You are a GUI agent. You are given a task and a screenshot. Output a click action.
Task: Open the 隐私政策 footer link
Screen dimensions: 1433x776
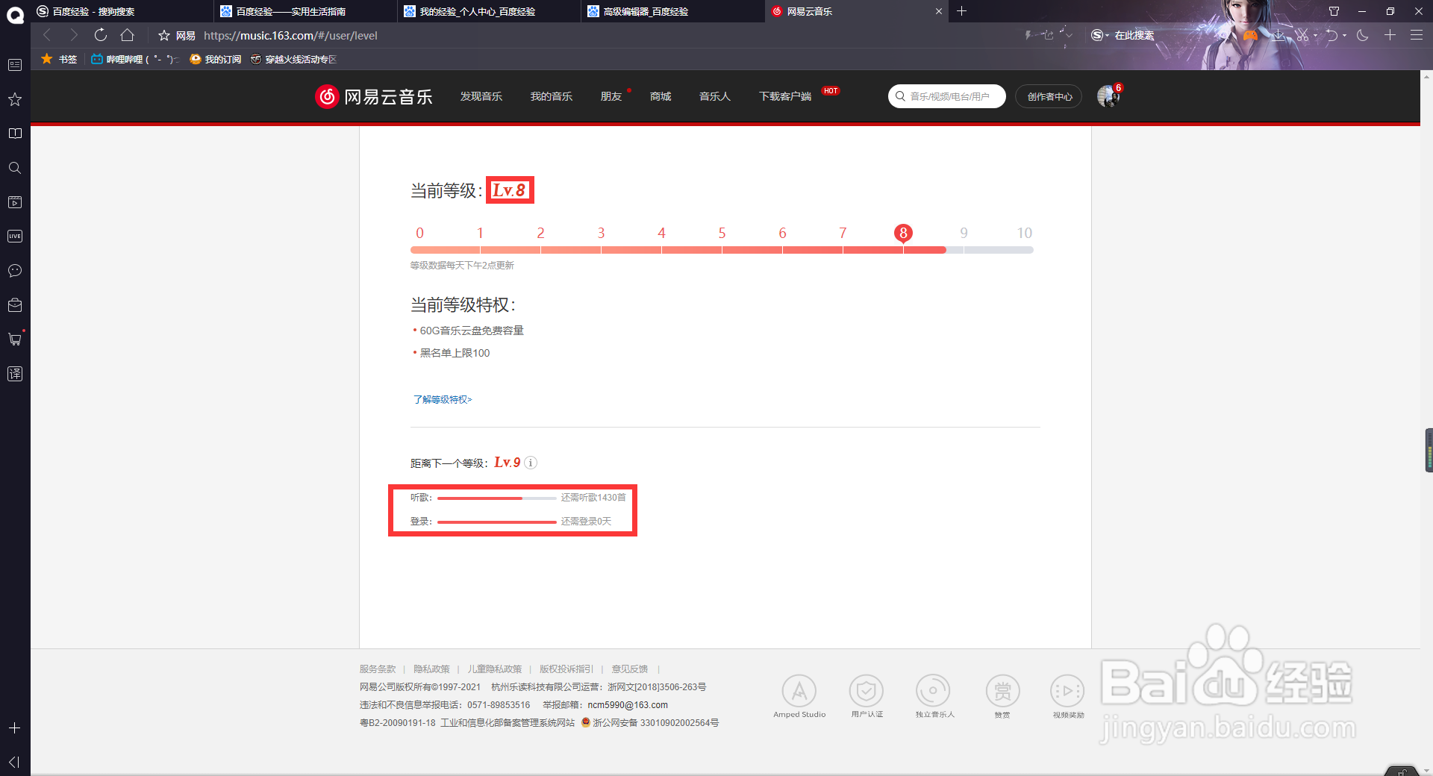432,669
